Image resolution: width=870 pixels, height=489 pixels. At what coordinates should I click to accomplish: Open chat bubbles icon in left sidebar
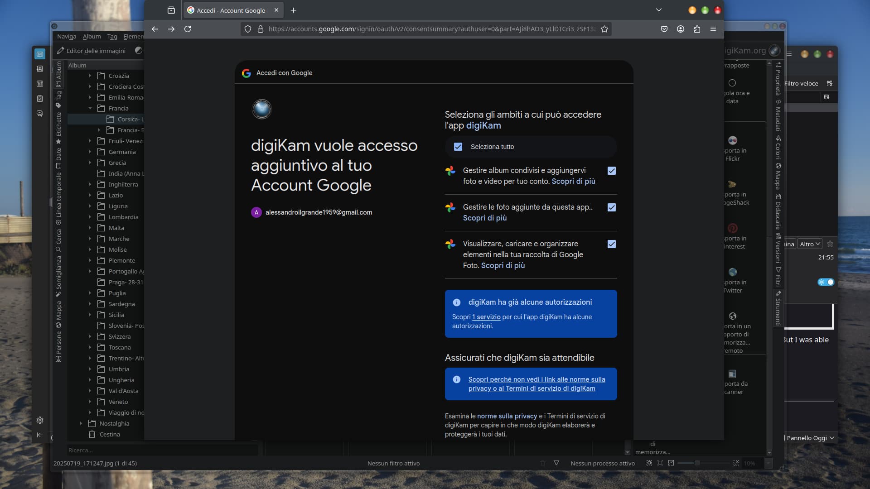[x=40, y=114]
